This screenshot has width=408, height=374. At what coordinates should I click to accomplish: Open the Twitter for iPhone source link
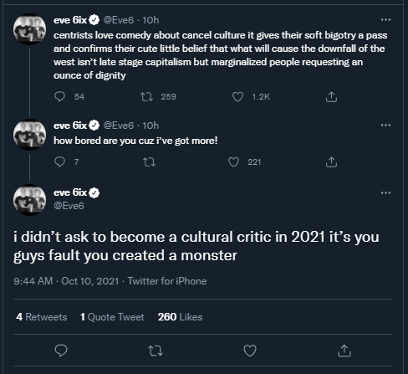pos(167,281)
